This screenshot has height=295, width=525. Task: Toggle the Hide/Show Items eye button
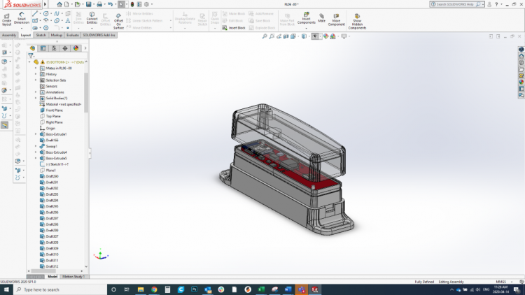coord(315,36)
